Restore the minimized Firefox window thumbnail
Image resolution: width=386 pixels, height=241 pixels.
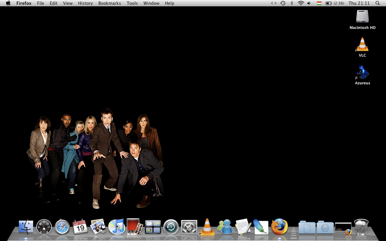click(343, 228)
